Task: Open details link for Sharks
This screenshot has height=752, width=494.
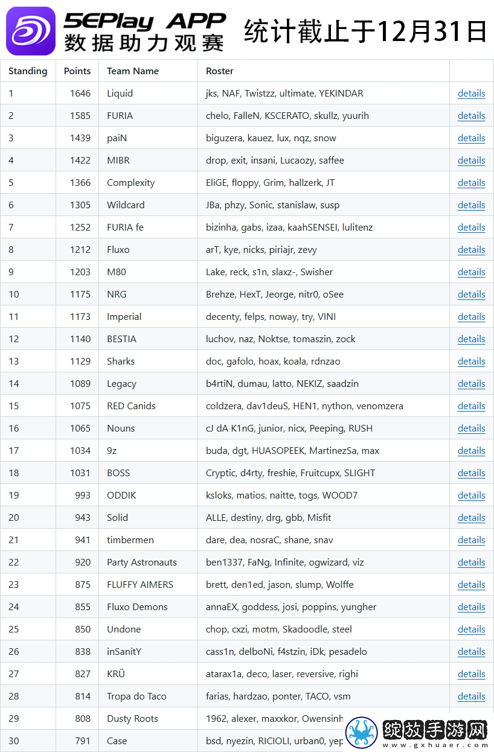Action: coord(471,362)
